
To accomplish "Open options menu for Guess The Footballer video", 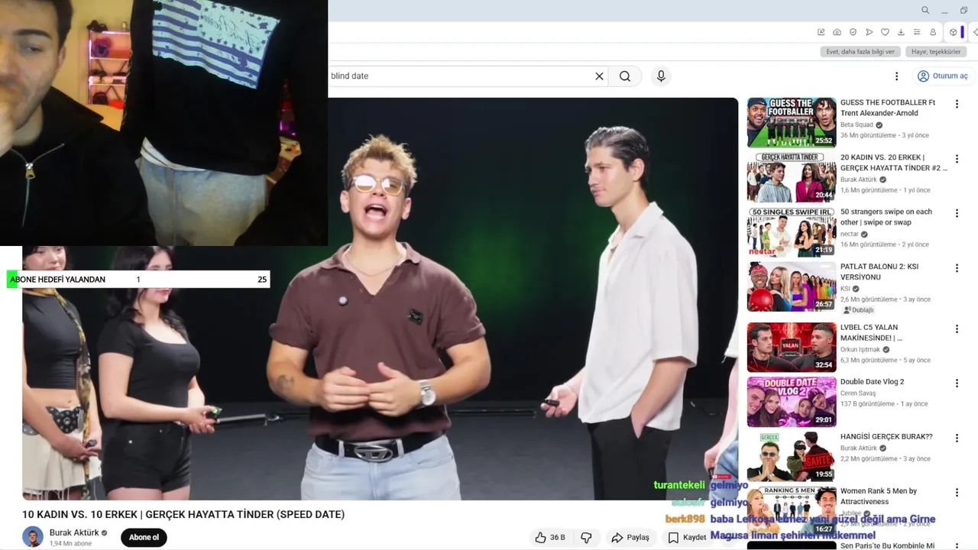I will [x=957, y=104].
